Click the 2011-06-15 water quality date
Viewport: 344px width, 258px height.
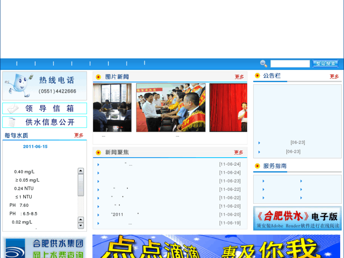pos(35,146)
